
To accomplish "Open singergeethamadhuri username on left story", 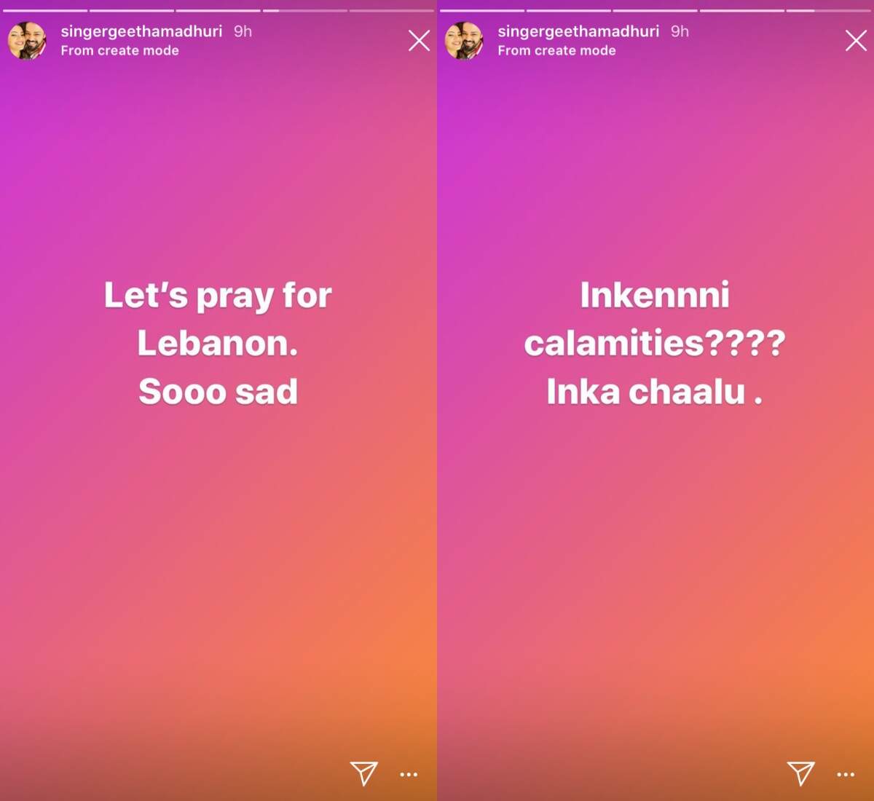I will point(141,31).
